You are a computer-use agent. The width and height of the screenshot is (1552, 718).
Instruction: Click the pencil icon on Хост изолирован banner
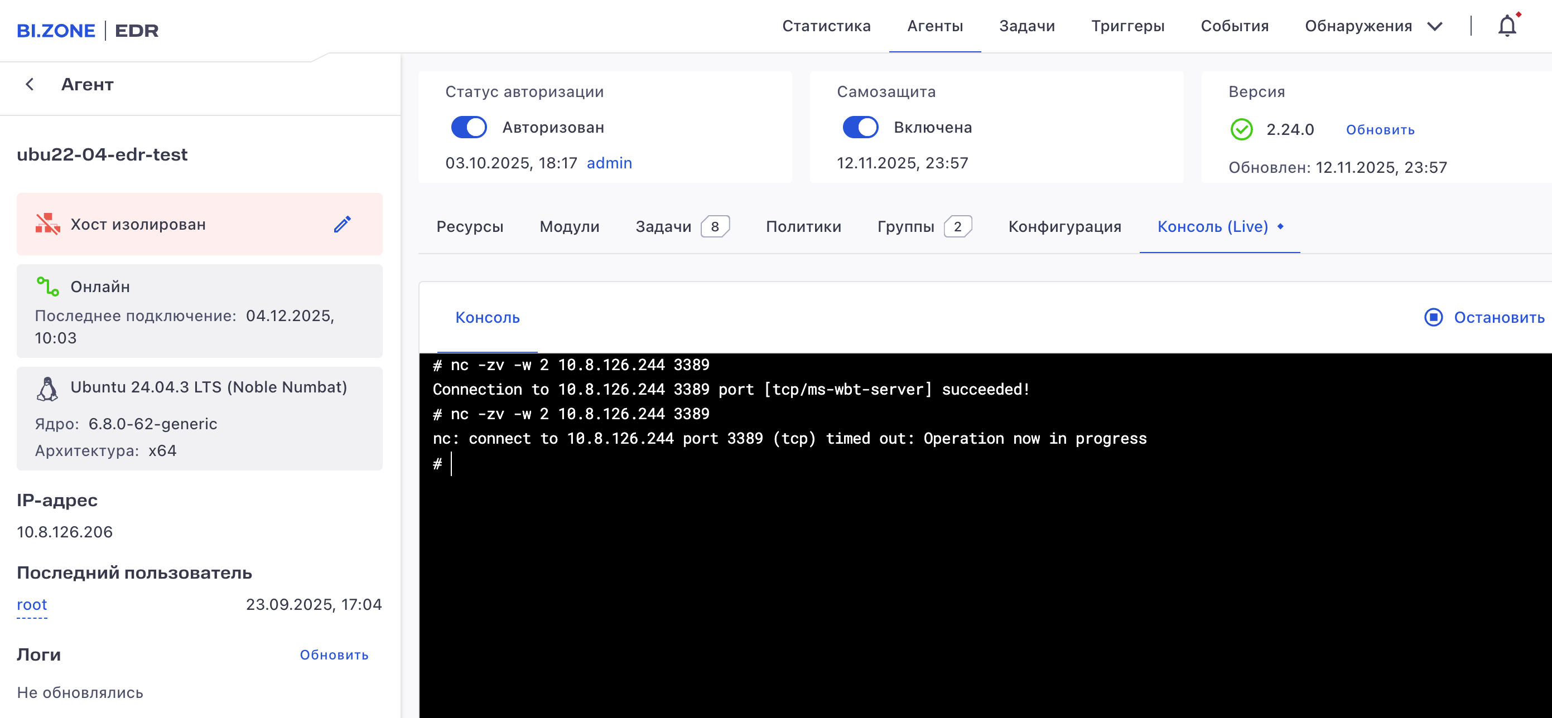point(342,224)
